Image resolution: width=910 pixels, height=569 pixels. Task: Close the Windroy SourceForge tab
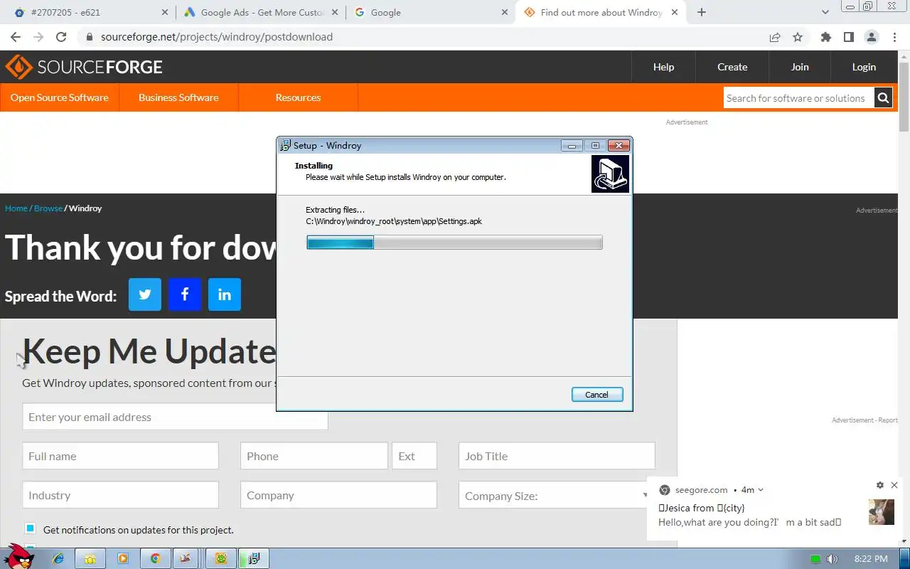click(675, 12)
